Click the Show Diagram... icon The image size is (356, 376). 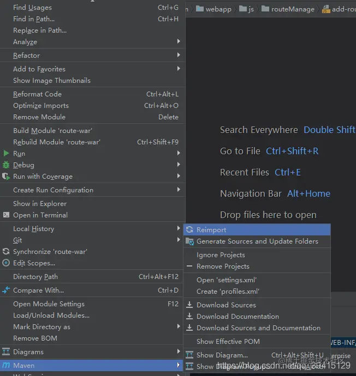pyautogui.click(x=189, y=355)
